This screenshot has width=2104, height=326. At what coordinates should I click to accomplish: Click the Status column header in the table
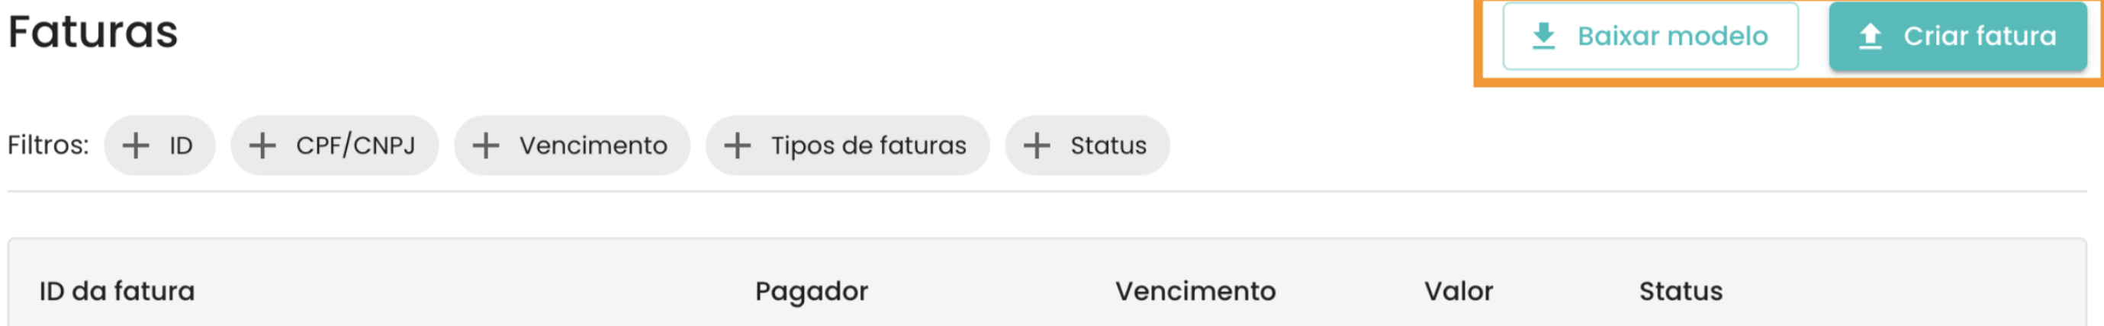point(1680,291)
